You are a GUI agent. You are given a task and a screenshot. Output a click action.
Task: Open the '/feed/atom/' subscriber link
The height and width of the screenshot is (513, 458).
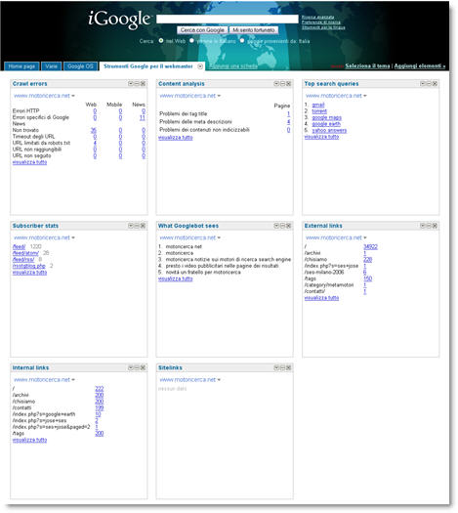pos(25,253)
